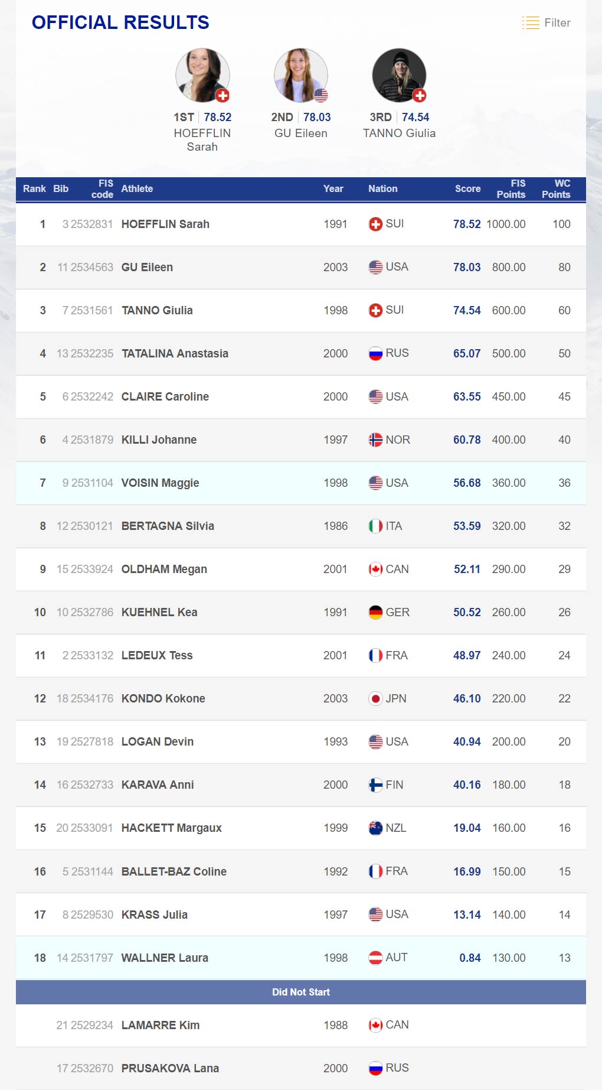The image size is (602, 1090).
Task: Click the Rank column header
Action: (34, 189)
